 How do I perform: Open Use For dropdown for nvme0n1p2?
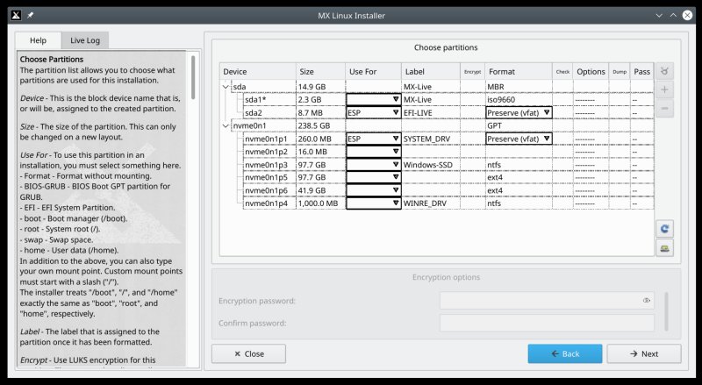pyautogui.click(x=374, y=152)
